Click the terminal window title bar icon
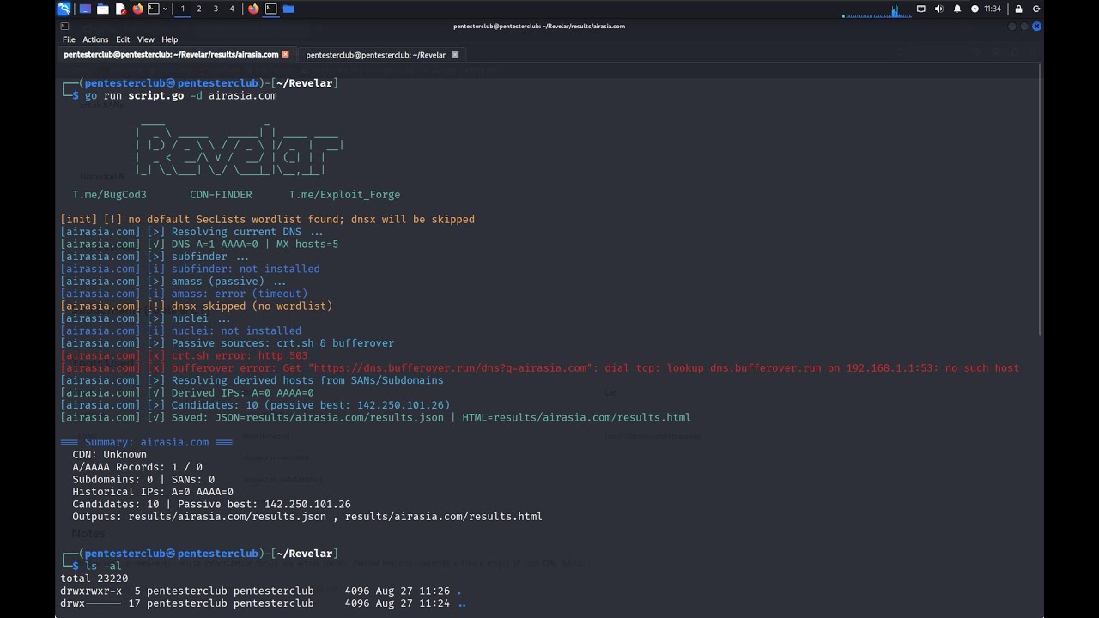 pyautogui.click(x=64, y=26)
